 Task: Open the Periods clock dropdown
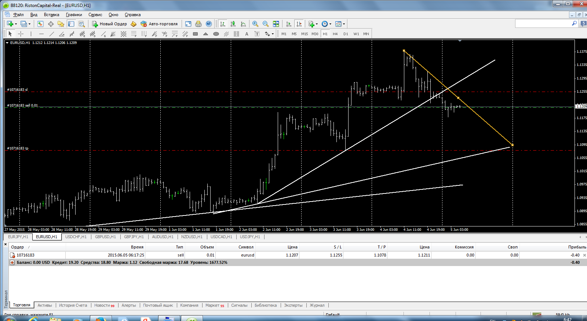tap(326, 24)
